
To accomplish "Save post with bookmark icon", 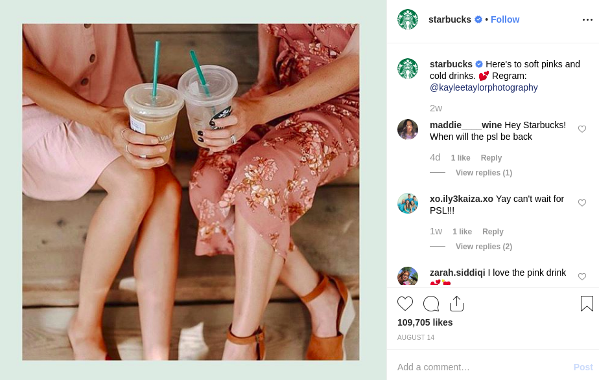I will pyautogui.click(x=587, y=304).
